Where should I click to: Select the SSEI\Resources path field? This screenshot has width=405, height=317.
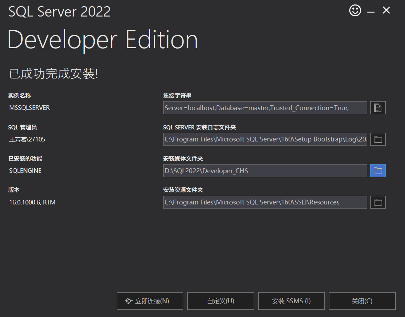pyautogui.click(x=265, y=202)
